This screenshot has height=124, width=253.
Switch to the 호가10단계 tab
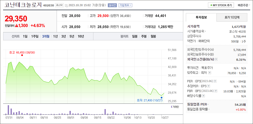point(232,17)
